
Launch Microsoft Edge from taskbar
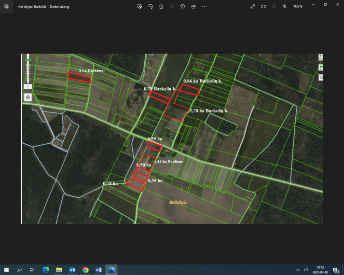pos(46,270)
